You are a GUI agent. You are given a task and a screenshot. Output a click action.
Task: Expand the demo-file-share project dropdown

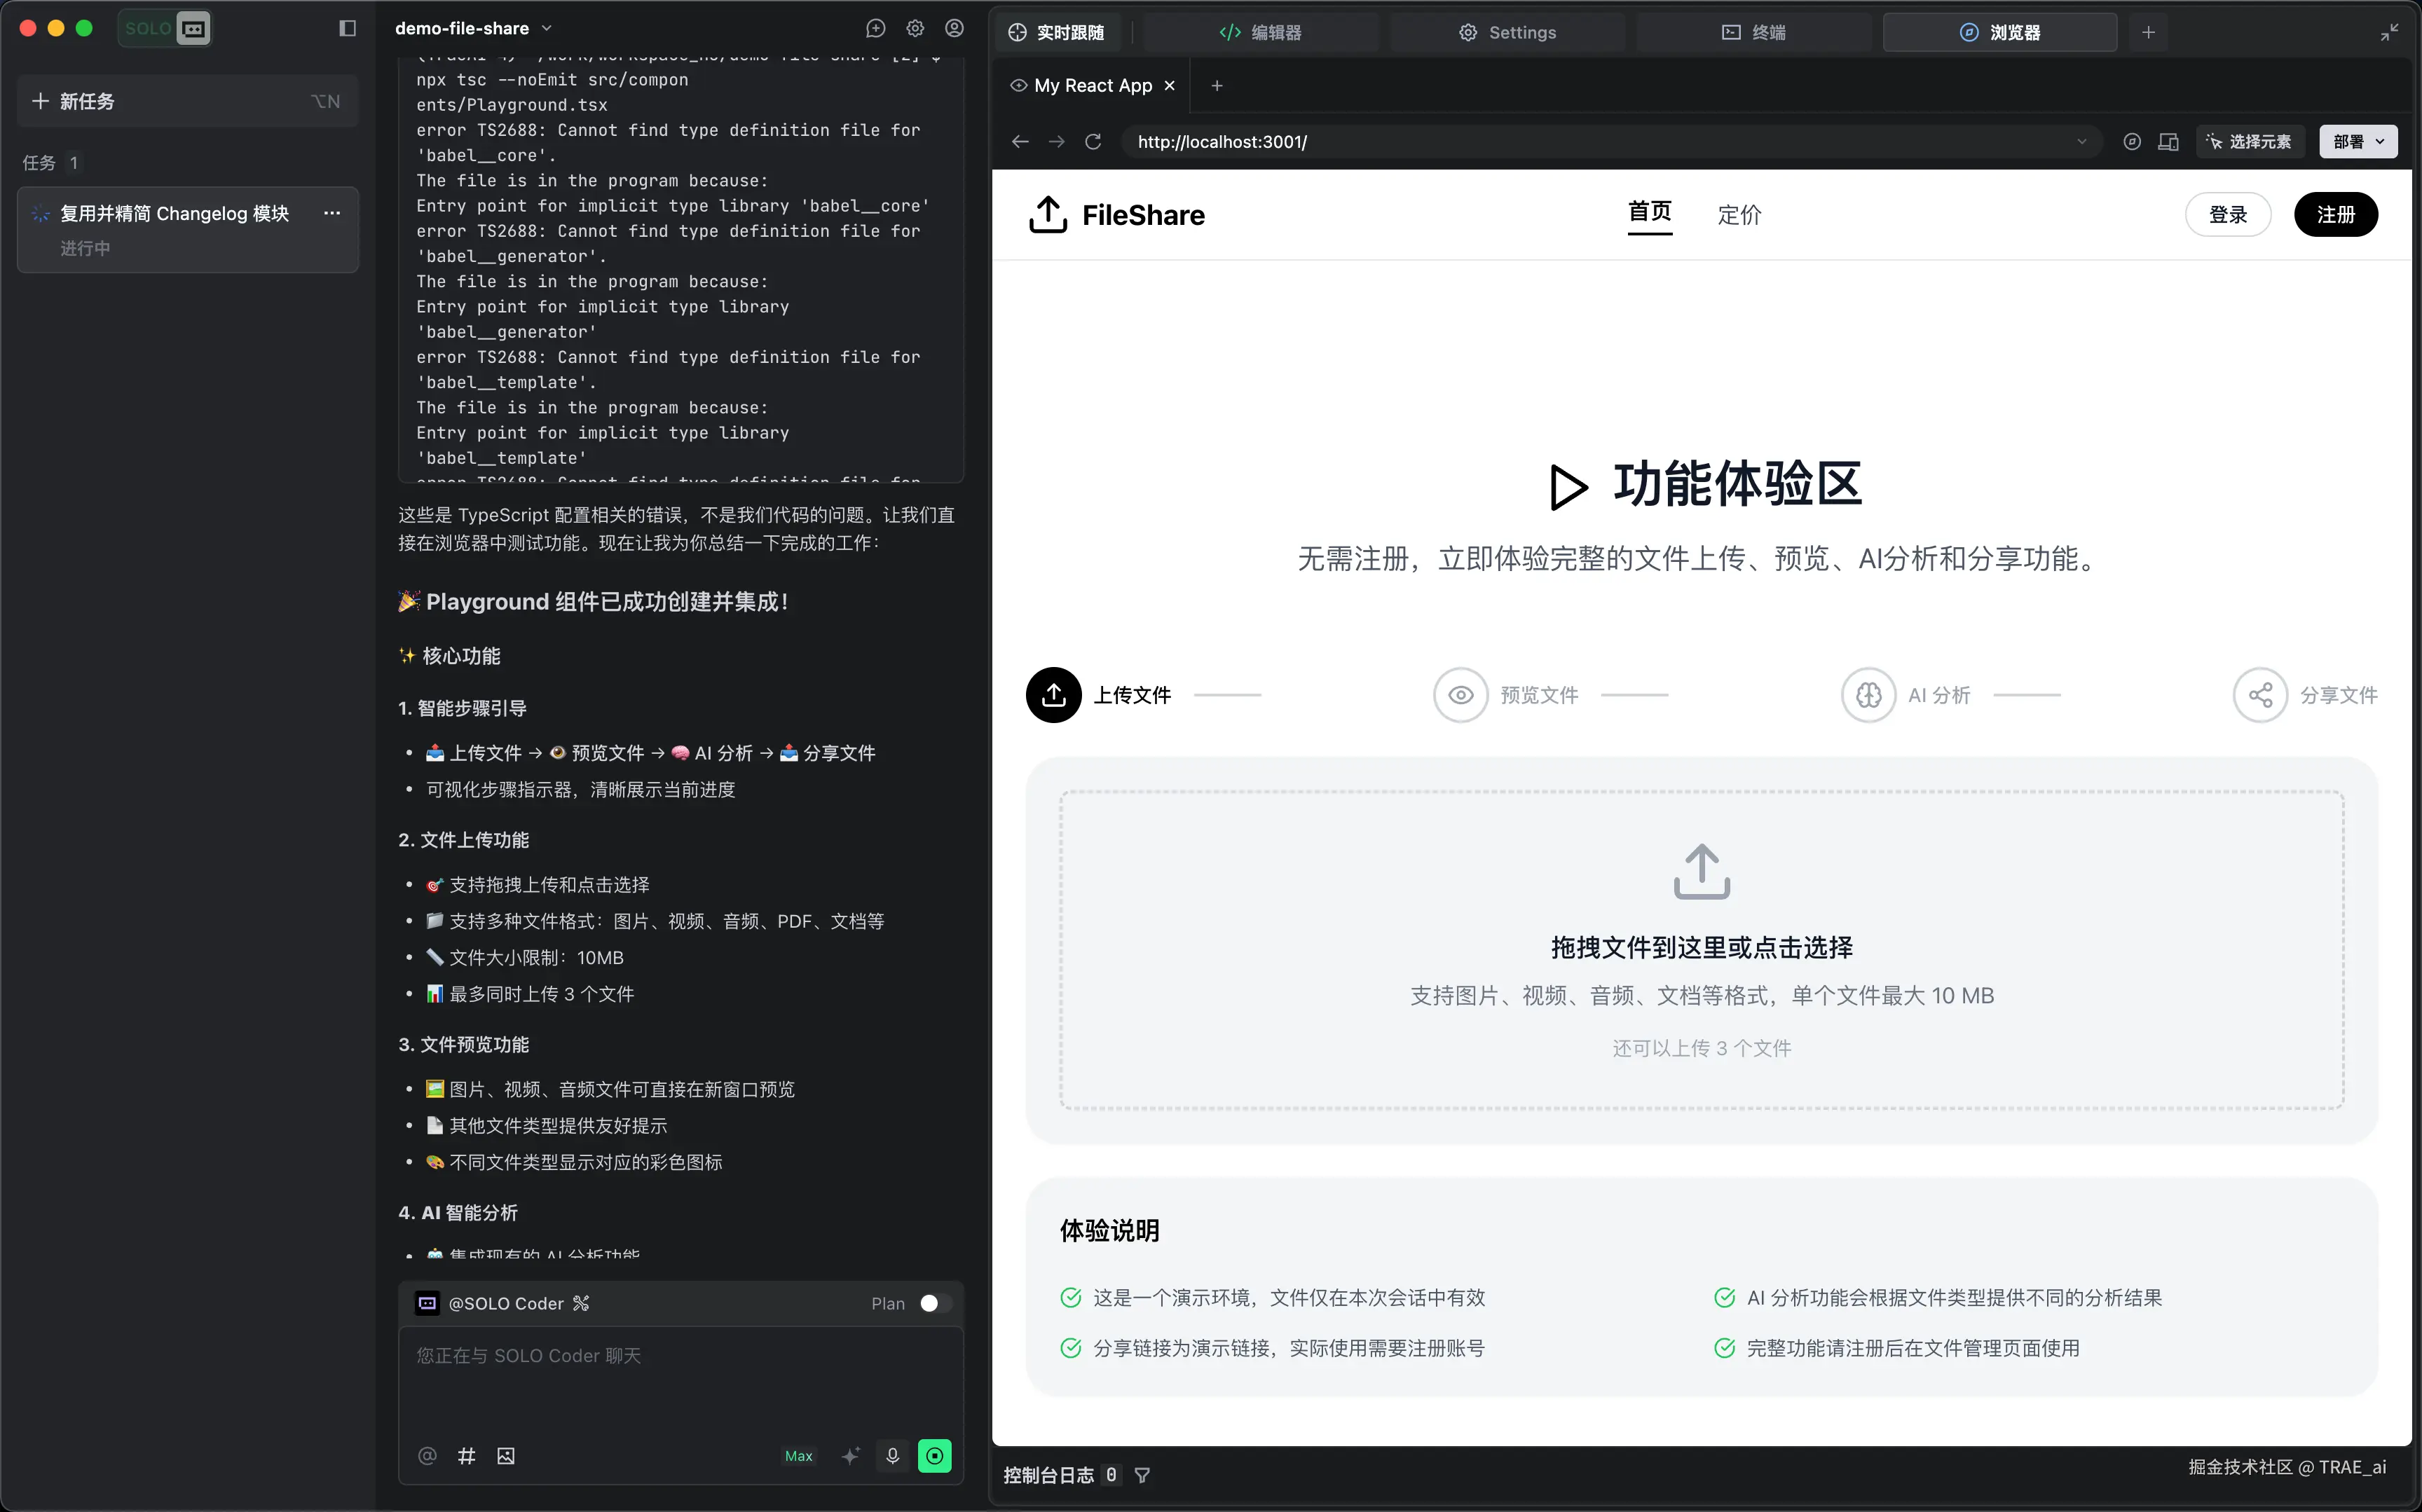(547, 28)
